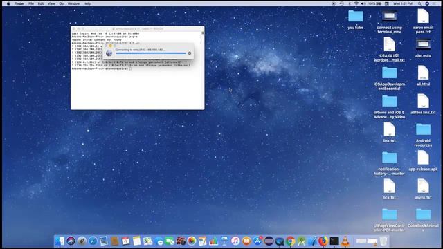Image resolution: width=443 pixels, height=249 pixels.
Task: Open the Edit menu
Action: point(41,3)
